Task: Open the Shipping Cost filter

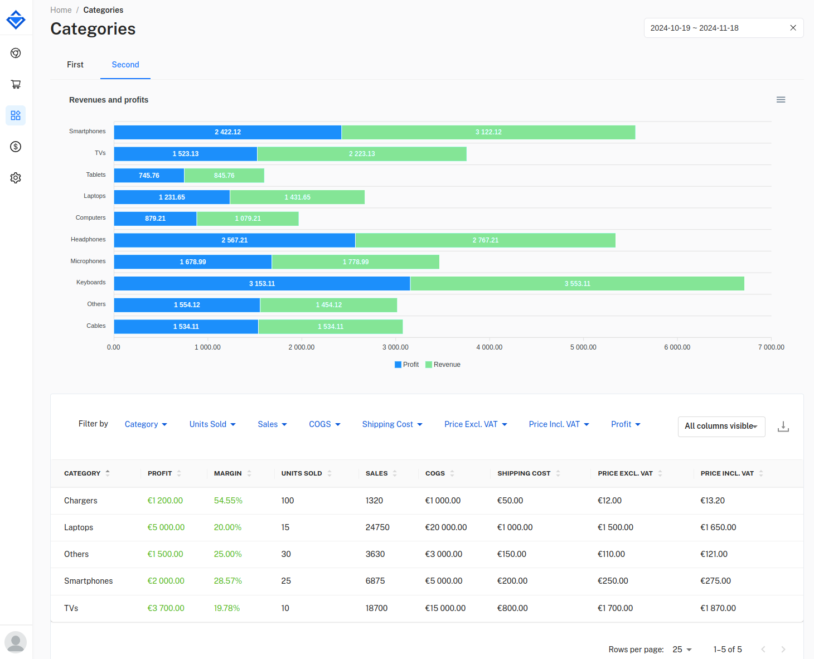Action: tap(392, 424)
